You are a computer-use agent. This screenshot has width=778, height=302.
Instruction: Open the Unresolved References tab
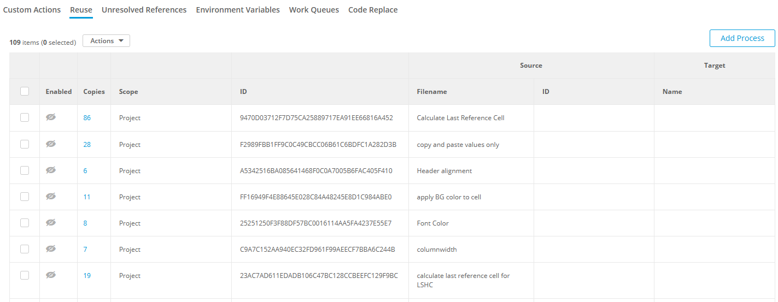point(144,10)
